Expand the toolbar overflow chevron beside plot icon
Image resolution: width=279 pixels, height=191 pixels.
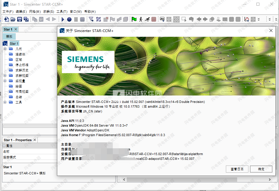pos(259,19)
